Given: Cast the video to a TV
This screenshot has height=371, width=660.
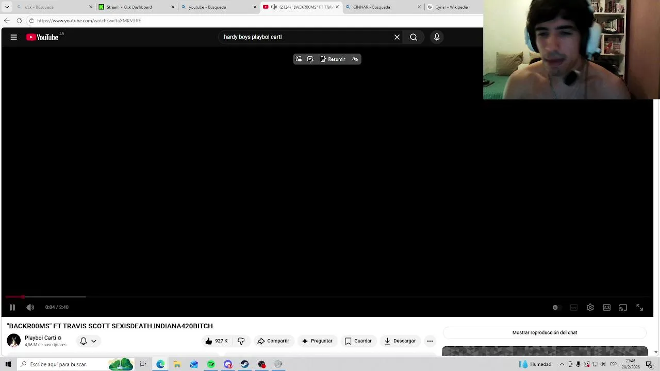Looking at the screenshot, I should click(x=623, y=308).
